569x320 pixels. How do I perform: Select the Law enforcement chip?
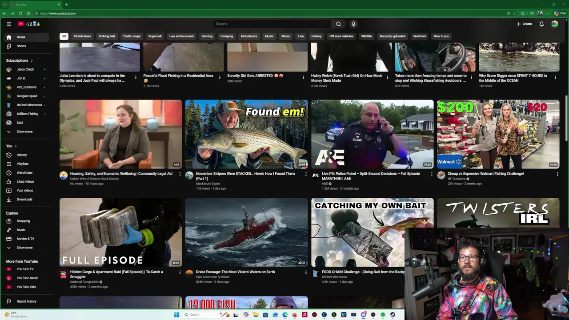click(x=181, y=36)
